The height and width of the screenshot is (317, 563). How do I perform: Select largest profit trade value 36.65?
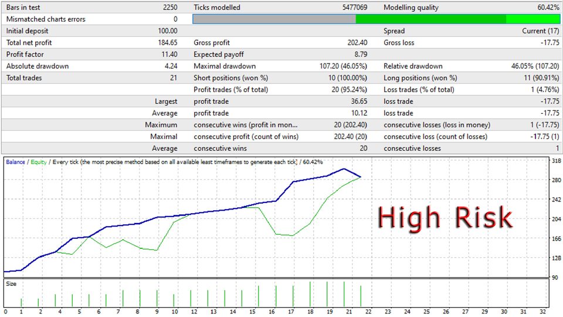click(x=359, y=102)
